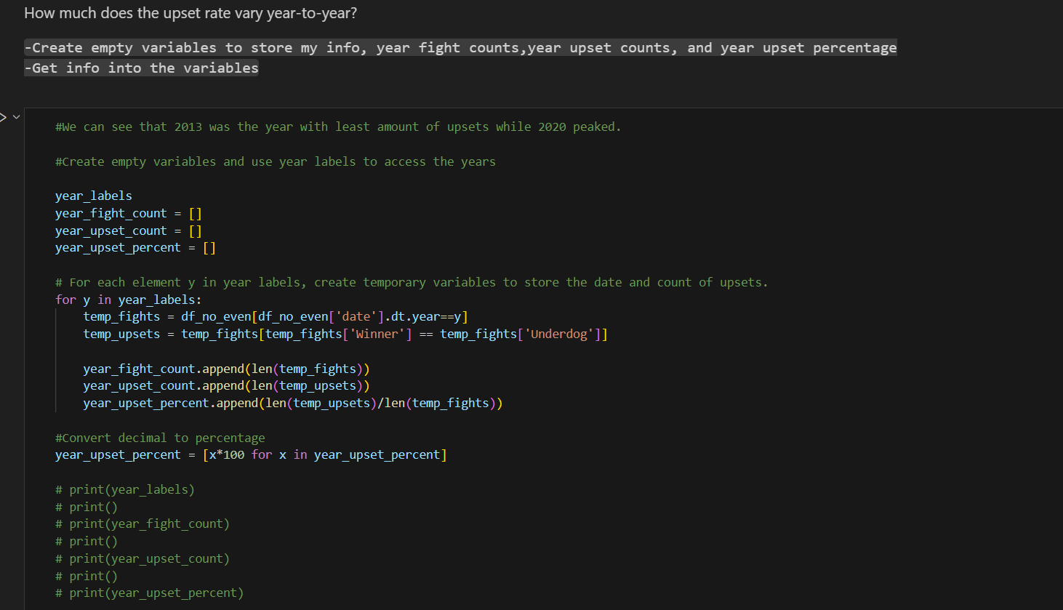Click the 'temp_fights = df_no_even' assignment line

(x=276, y=317)
